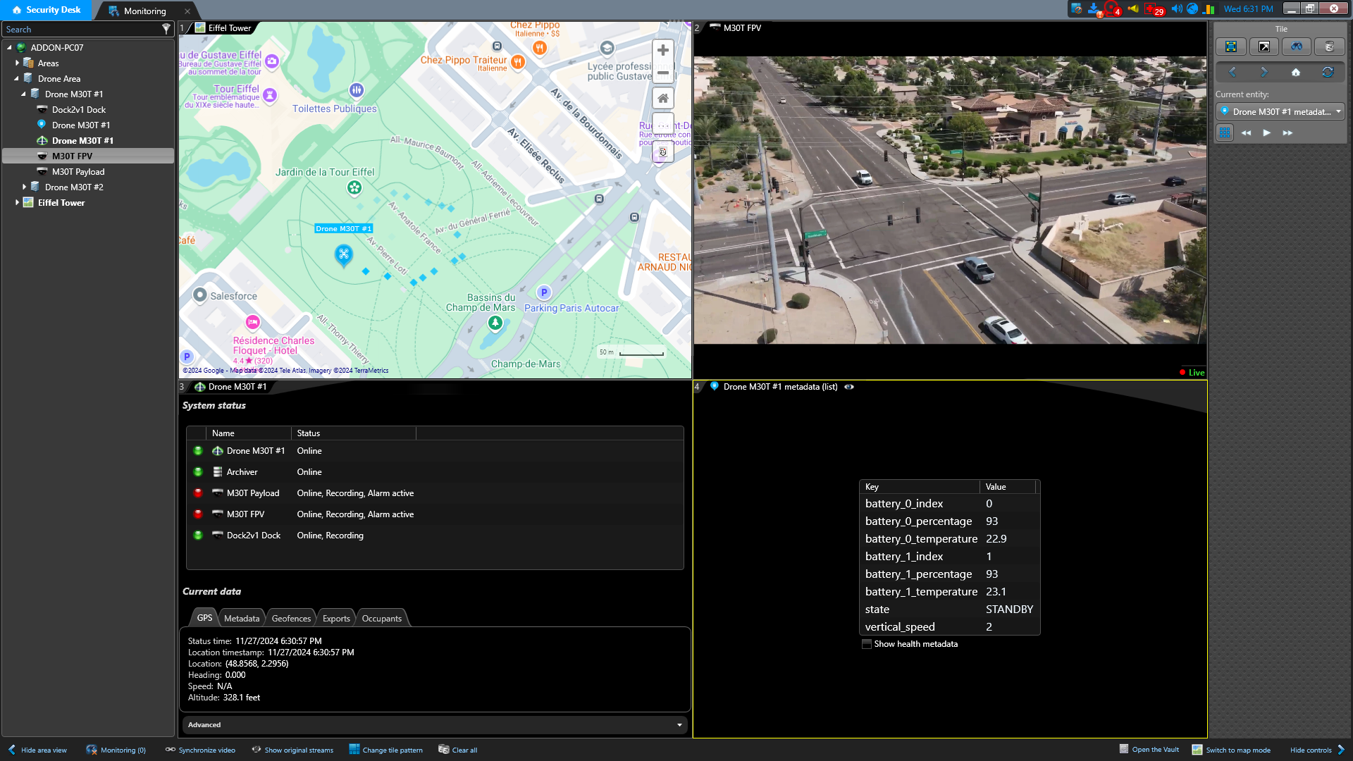Click Synchronize video in bottom bar
Screen dimensions: 1353x761
tap(201, 750)
